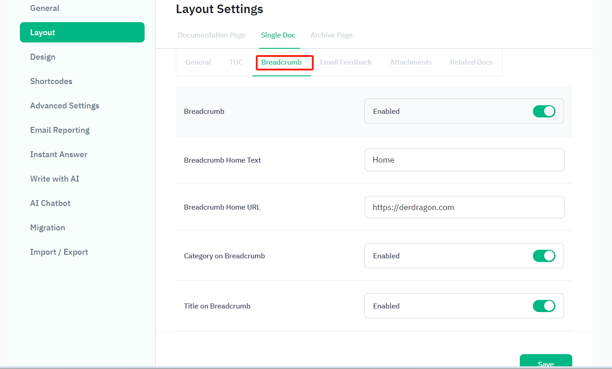
Task: Go to Migration section
Action: pos(47,228)
